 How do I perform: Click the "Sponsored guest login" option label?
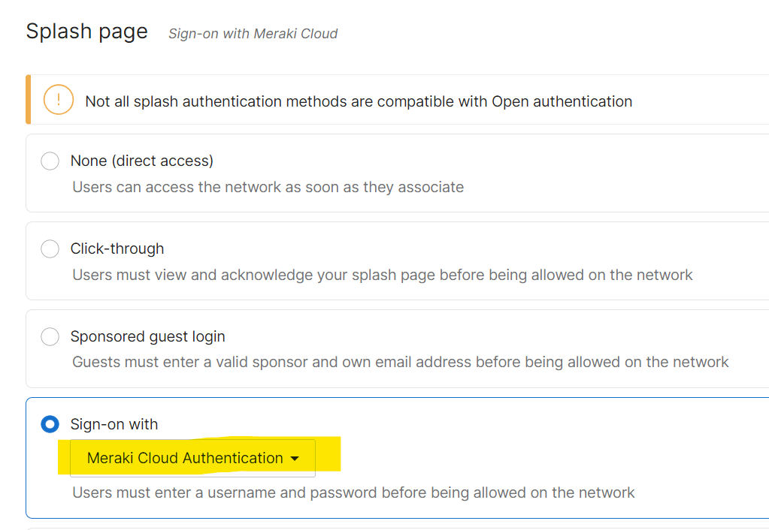pyautogui.click(x=148, y=336)
